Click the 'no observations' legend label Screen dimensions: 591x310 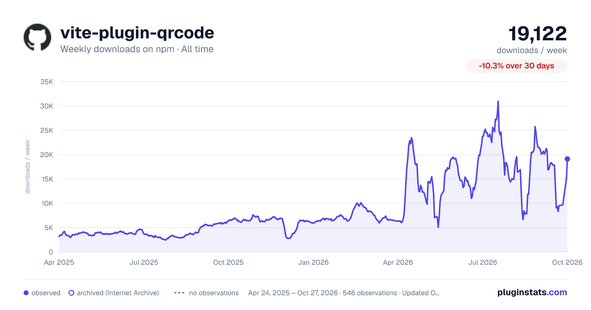[214, 293]
